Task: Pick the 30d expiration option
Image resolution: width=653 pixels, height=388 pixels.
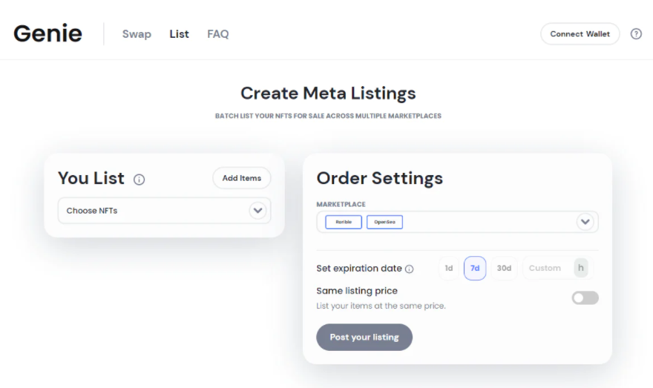Action: click(x=504, y=269)
